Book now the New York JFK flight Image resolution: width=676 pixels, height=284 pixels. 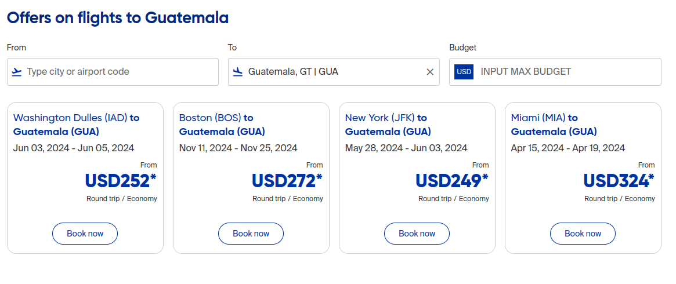pos(417,234)
